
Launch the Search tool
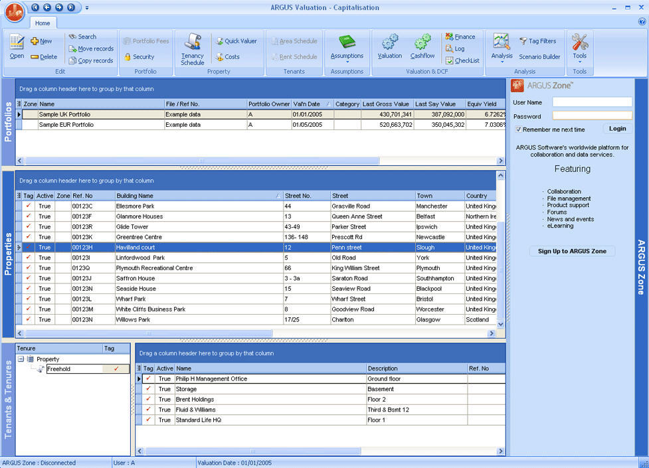coord(82,37)
